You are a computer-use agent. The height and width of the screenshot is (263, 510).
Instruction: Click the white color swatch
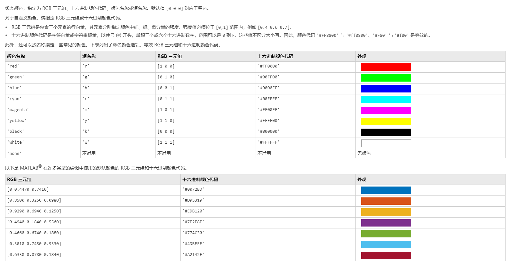[x=386, y=143]
